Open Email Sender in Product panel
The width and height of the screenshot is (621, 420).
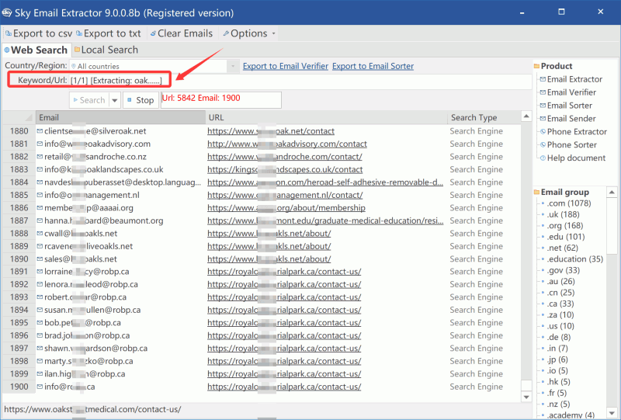pos(568,119)
